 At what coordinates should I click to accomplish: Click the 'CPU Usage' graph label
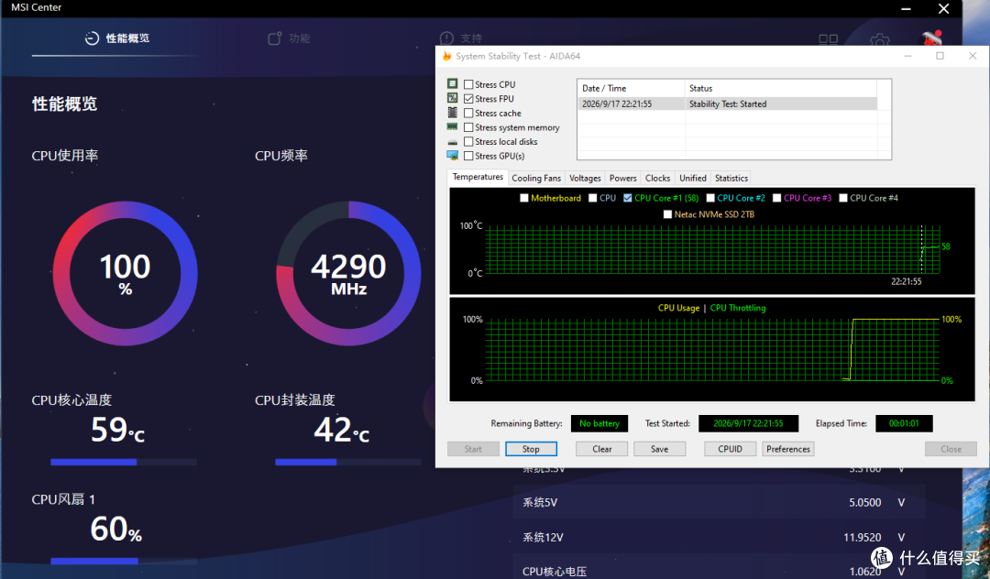(x=678, y=308)
